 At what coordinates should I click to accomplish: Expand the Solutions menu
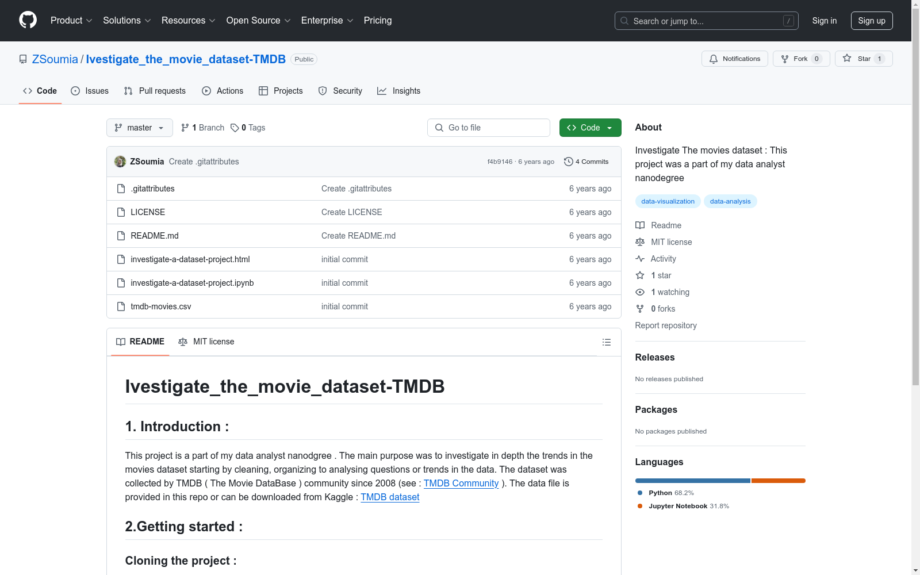point(126,20)
